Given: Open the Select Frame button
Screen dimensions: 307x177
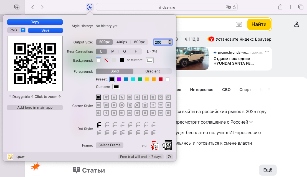Looking at the screenshot, I should click(110, 145).
